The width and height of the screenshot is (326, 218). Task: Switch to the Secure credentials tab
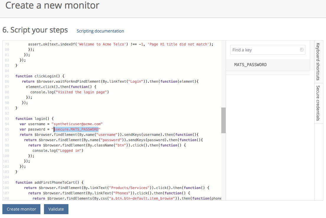[319, 103]
